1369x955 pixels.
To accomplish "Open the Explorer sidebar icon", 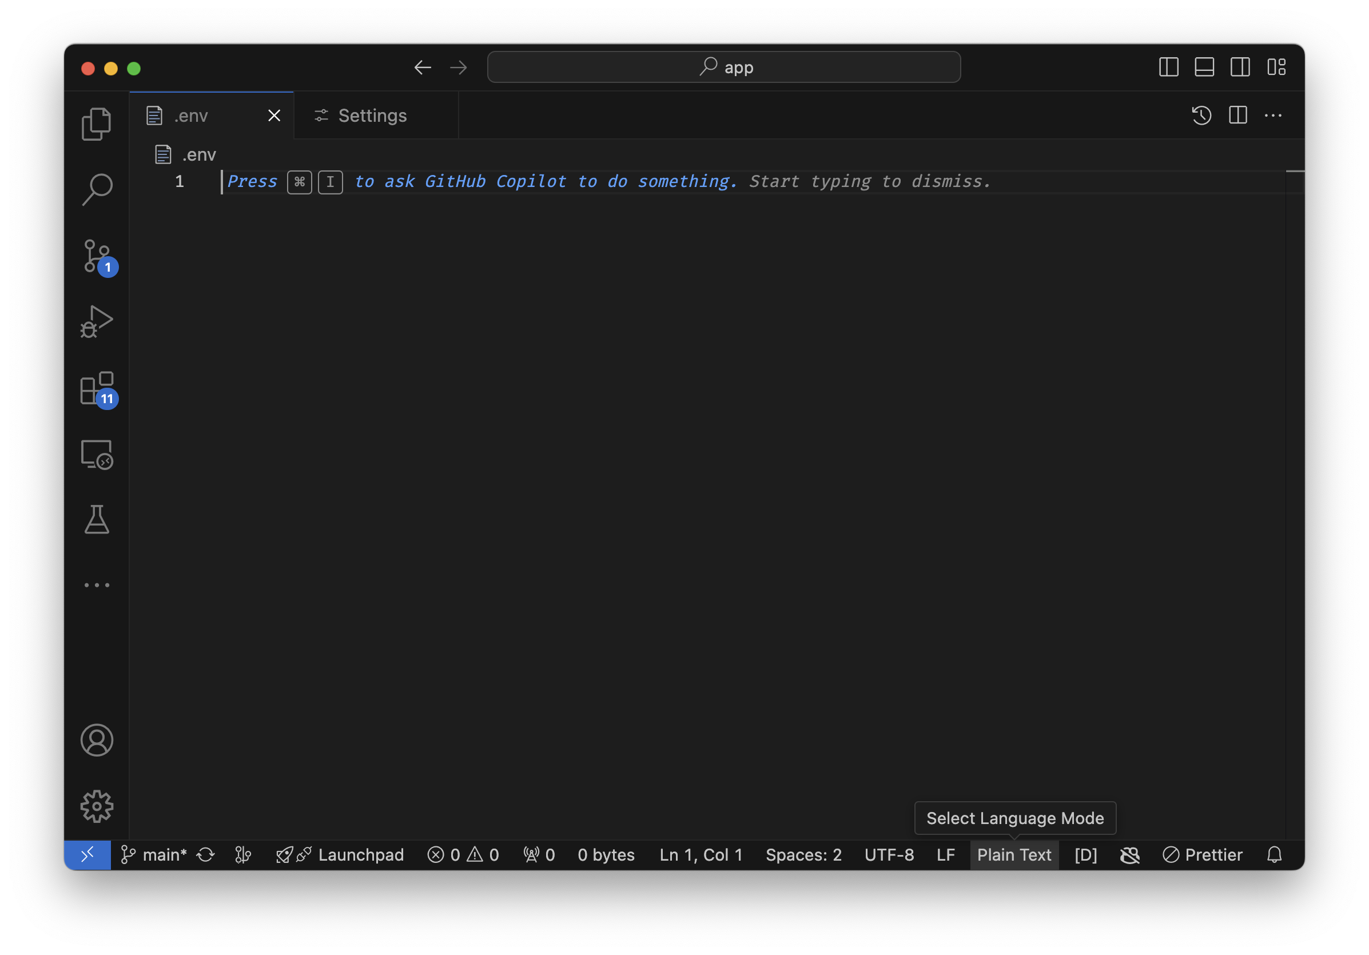I will pos(96,123).
